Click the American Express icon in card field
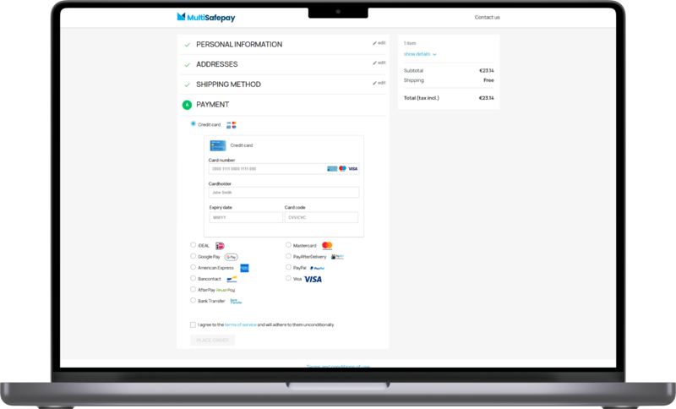 pyautogui.click(x=332, y=168)
